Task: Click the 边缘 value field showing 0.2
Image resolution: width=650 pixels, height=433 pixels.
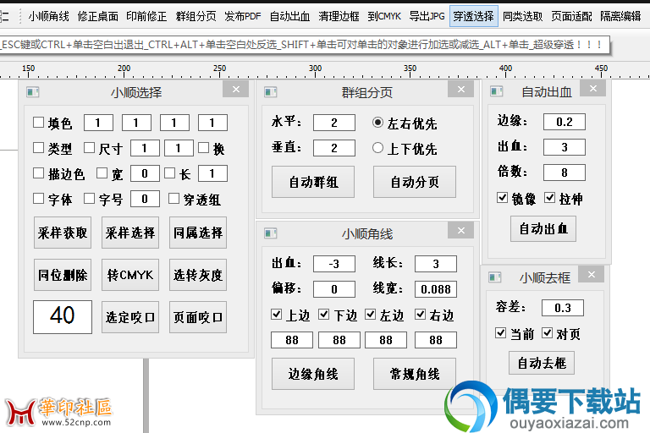Action: (x=565, y=122)
